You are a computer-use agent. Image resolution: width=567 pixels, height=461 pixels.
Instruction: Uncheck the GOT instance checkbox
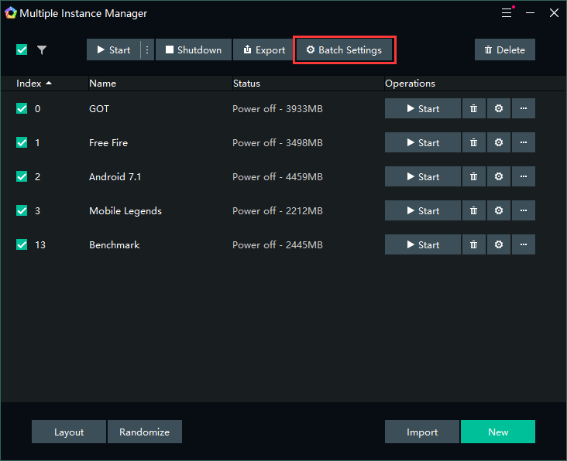click(22, 109)
